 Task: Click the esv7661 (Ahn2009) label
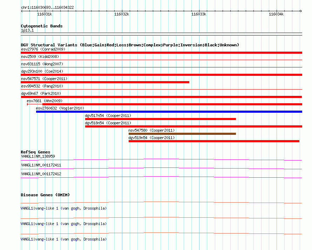coord(45,101)
